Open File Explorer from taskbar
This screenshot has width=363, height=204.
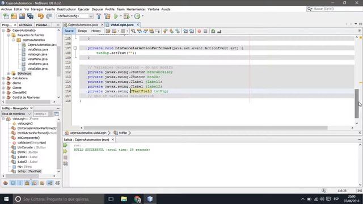(x=124, y=199)
